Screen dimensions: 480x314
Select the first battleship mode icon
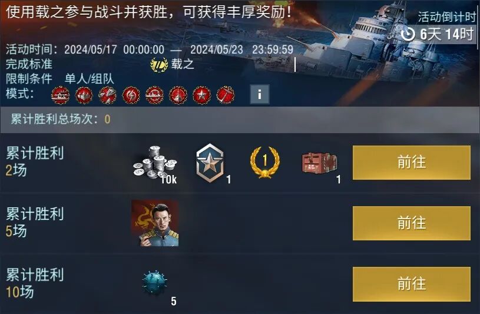(60, 95)
